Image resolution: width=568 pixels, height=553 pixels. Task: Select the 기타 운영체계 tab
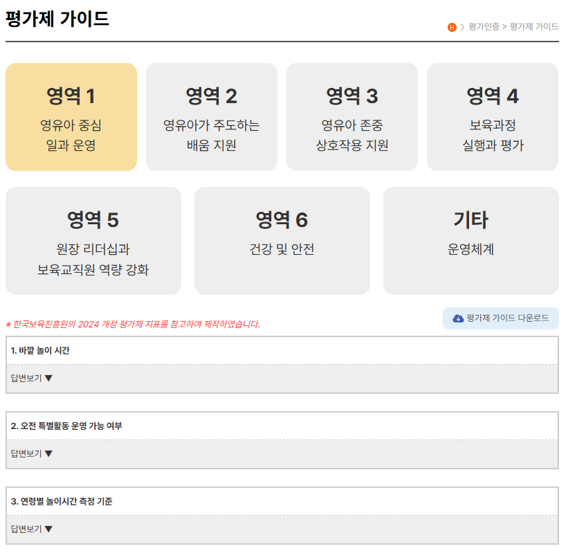[471, 241]
